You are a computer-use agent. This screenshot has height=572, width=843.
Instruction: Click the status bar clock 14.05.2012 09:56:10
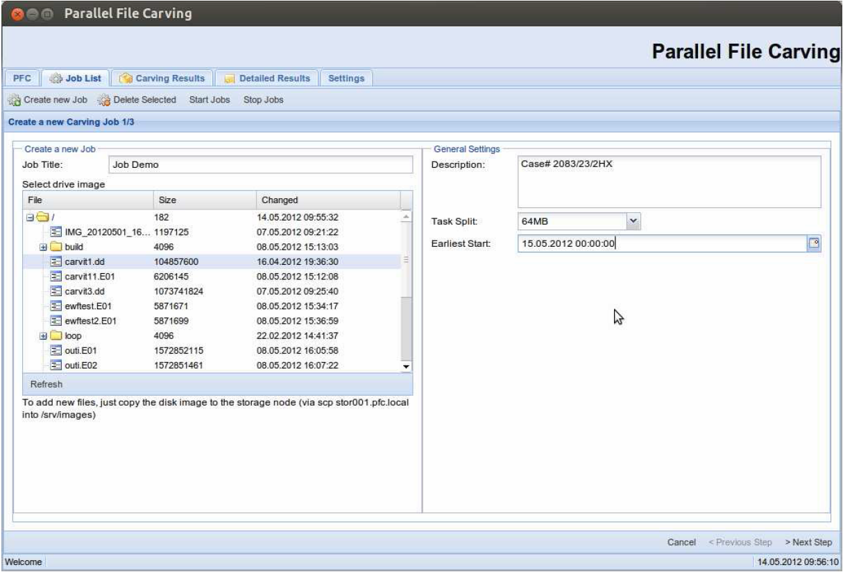pyautogui.click(x=797, y=561)
